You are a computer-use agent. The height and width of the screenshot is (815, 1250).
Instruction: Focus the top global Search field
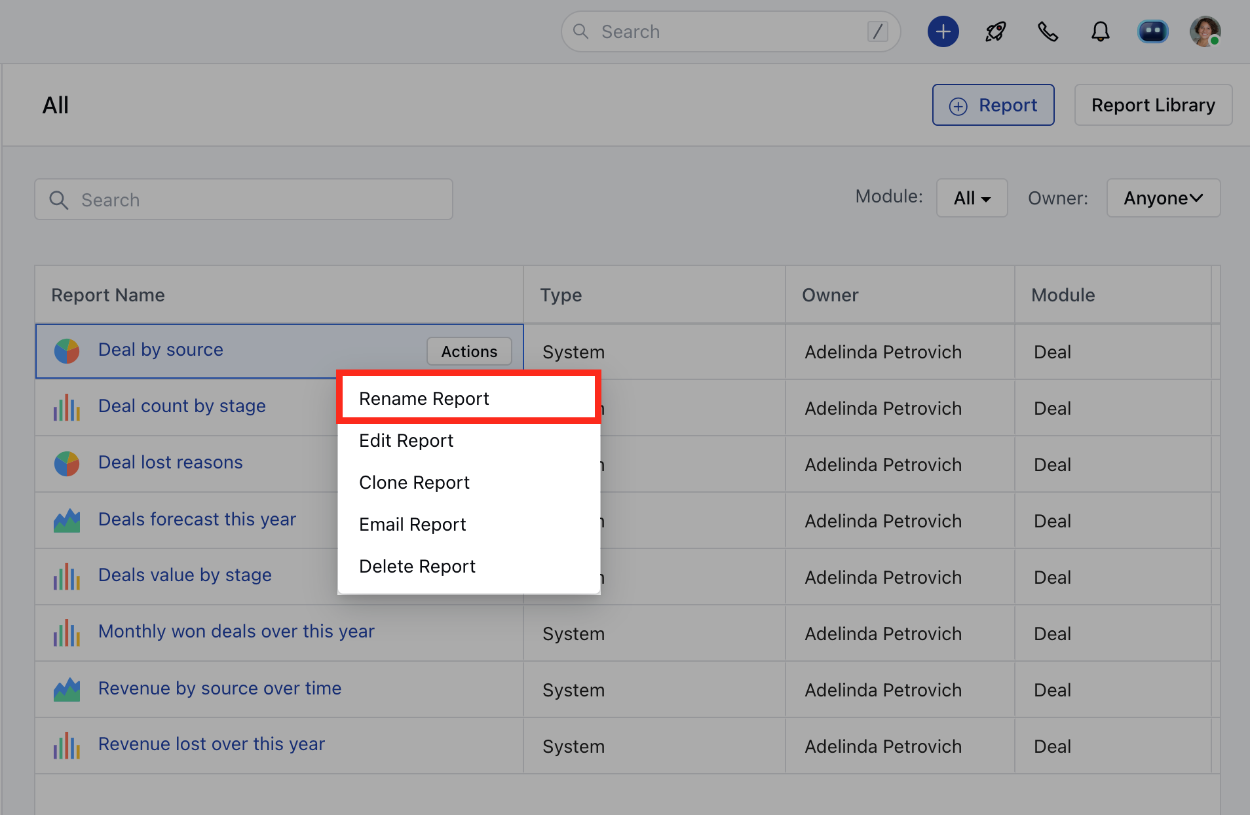(730, 31)
